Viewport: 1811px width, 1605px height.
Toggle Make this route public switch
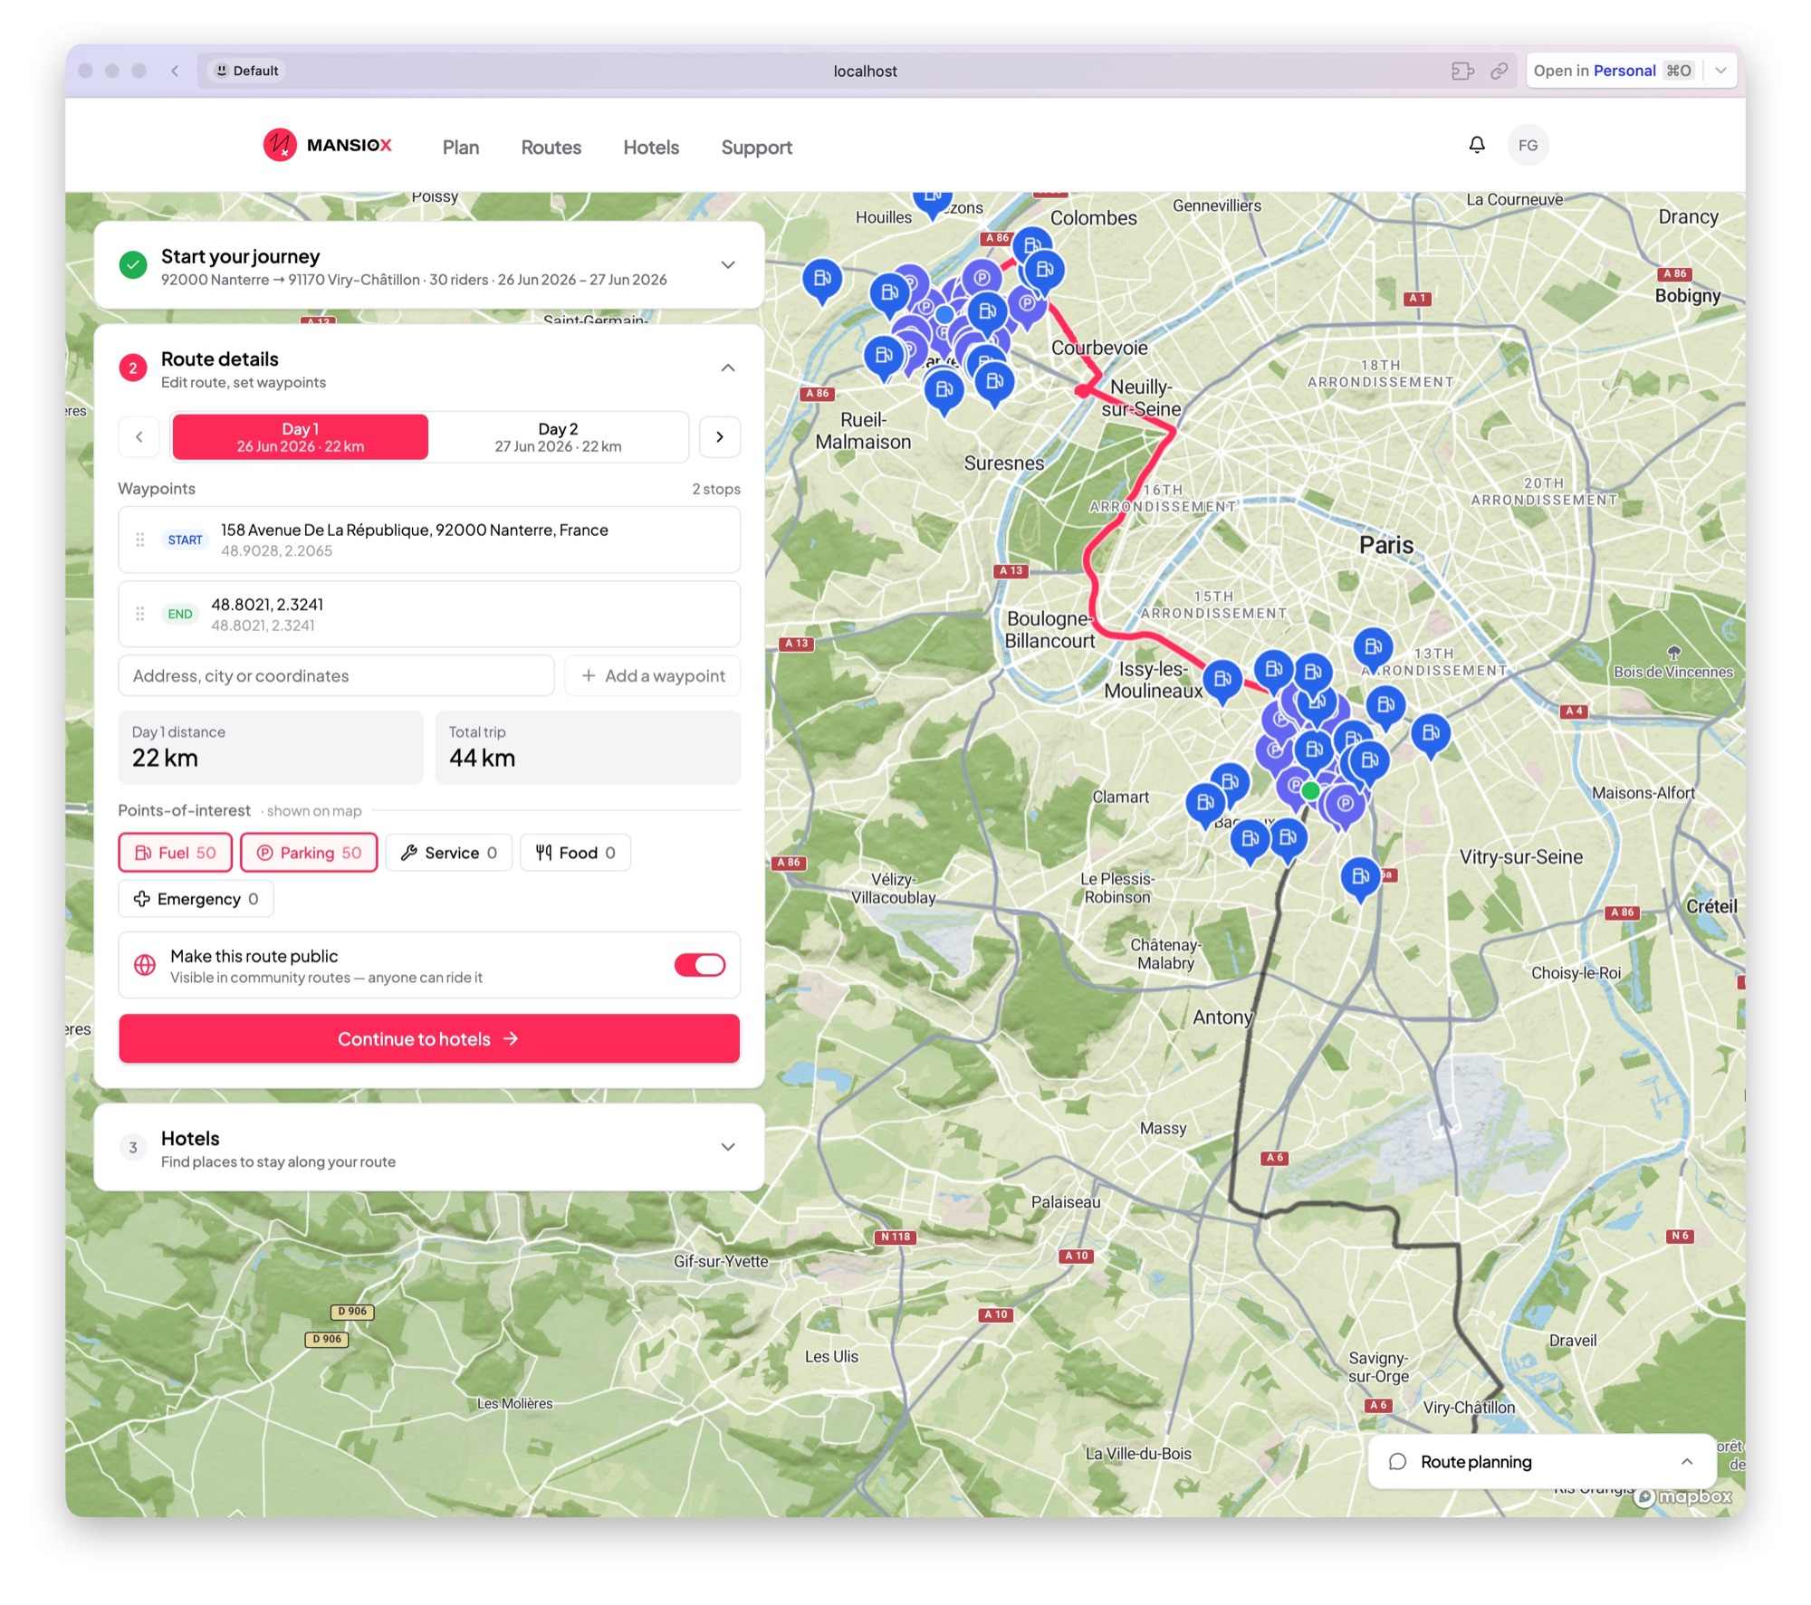(x=700, y=965)
